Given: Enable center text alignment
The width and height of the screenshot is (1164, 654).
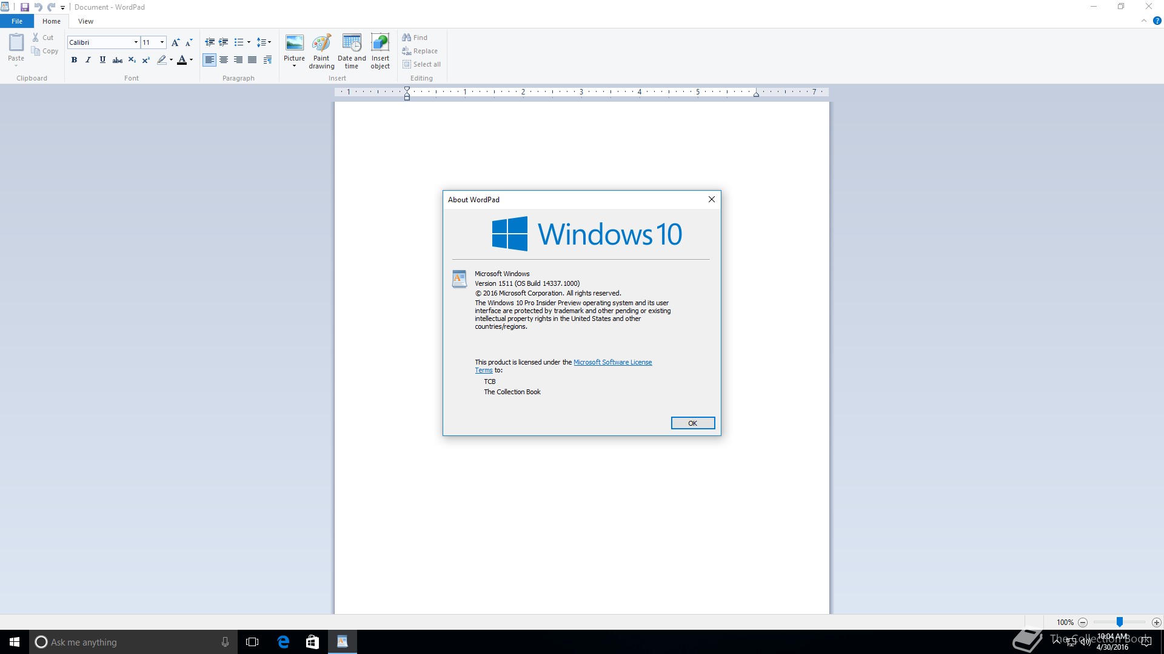Looking at the screenshot, I should [224, 60].
